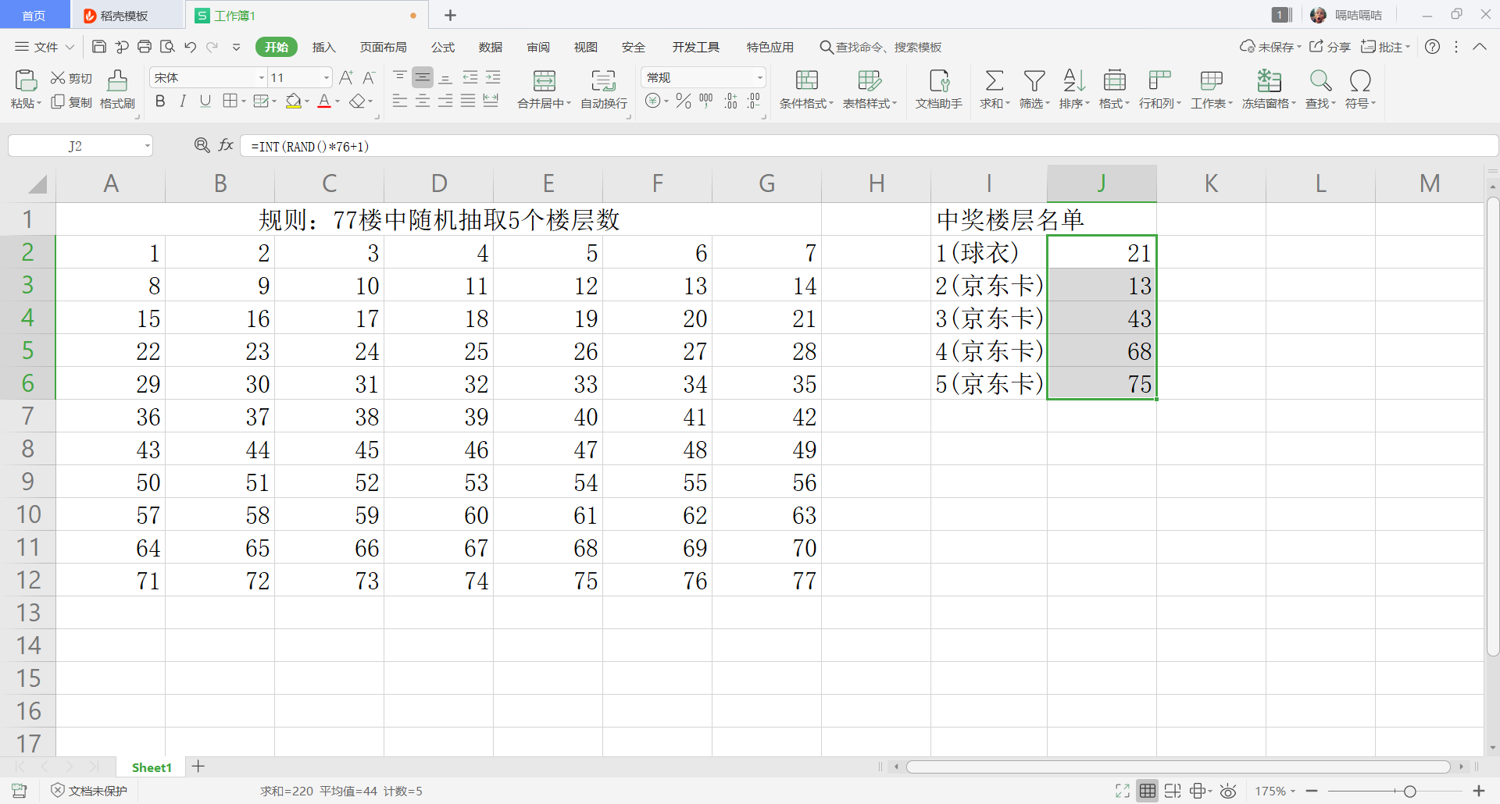
Task: Open the Filter (筛选) funnel tool
Action: coord(1034,81)
